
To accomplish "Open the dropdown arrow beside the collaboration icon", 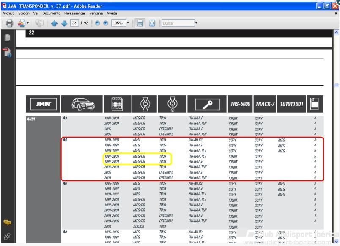I will coord(28,23).
